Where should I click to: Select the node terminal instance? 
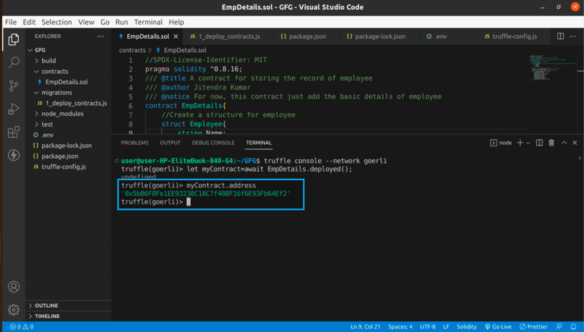[501, 143]
